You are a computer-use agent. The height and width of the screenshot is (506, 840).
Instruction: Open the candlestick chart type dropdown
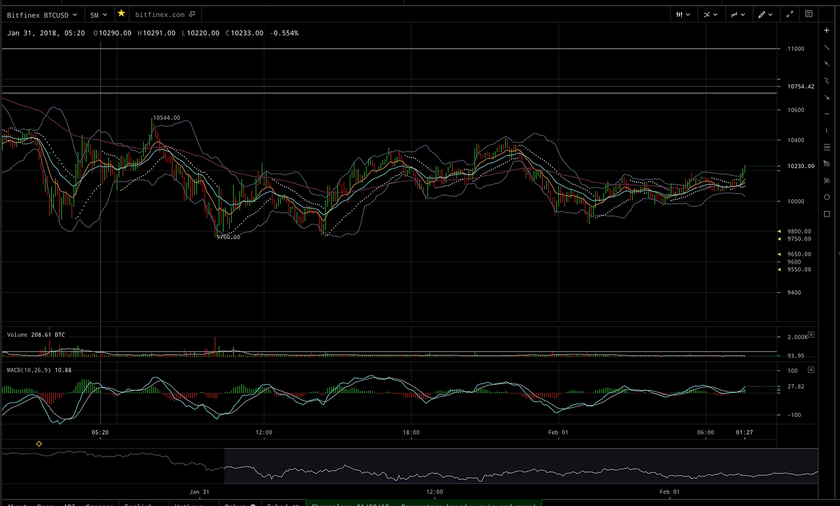coord(683,14)
